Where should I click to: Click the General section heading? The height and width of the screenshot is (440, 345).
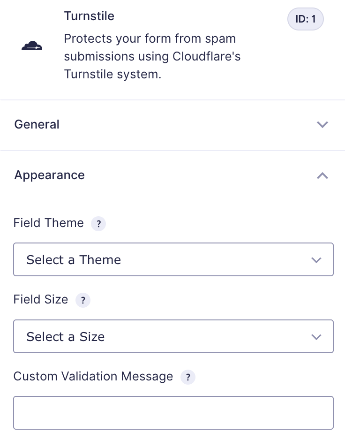(37, 125)
